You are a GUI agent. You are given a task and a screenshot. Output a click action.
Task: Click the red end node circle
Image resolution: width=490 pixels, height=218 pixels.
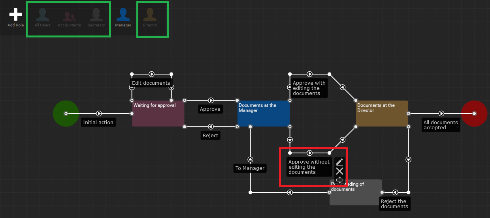(x=474, y=114)
